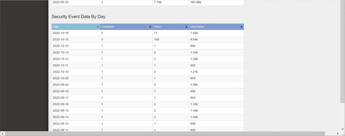The image size is (345, 136).
Task: Select date cell 2022-09-12
Action: [x=61, y=124]
